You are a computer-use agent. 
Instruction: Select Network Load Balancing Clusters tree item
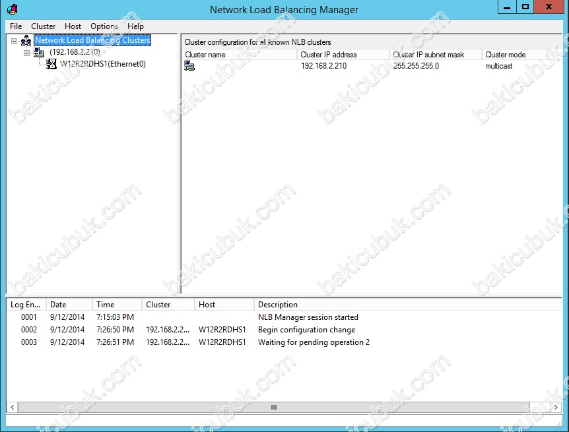click(x=92, y=40)
